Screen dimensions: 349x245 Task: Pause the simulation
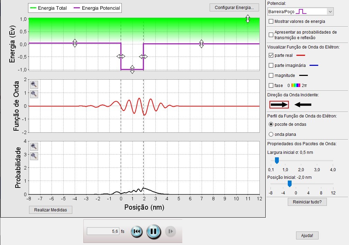[x=154, y=231]
